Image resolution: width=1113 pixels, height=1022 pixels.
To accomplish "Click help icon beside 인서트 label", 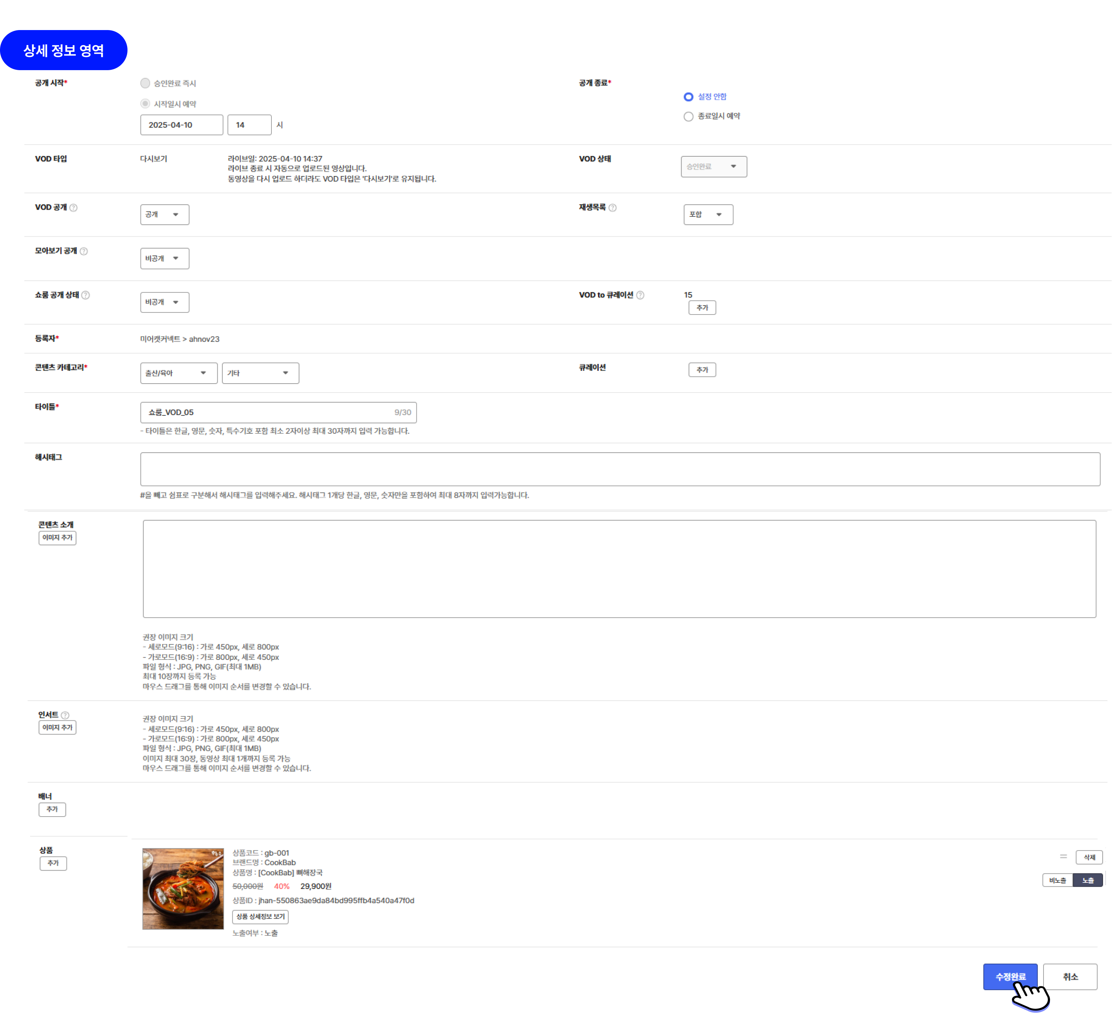I will (x=65, y=715).
